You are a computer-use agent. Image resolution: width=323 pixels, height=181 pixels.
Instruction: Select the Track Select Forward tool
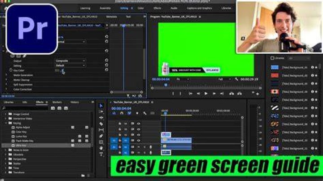point(101,112)
